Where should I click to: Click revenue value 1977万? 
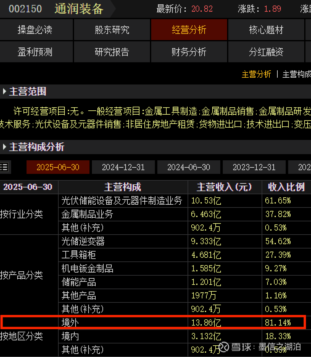pyautogui.click(x=204, y=296)
